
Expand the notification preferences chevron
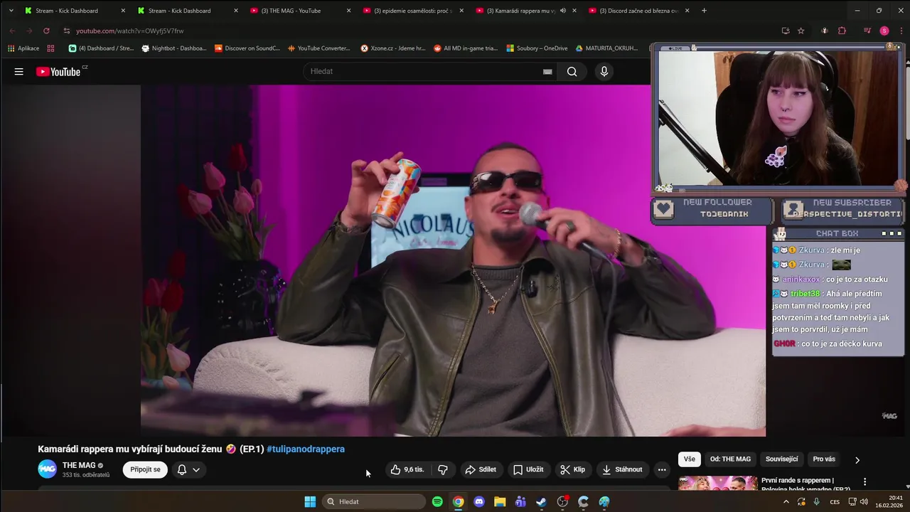coord(196,469)
